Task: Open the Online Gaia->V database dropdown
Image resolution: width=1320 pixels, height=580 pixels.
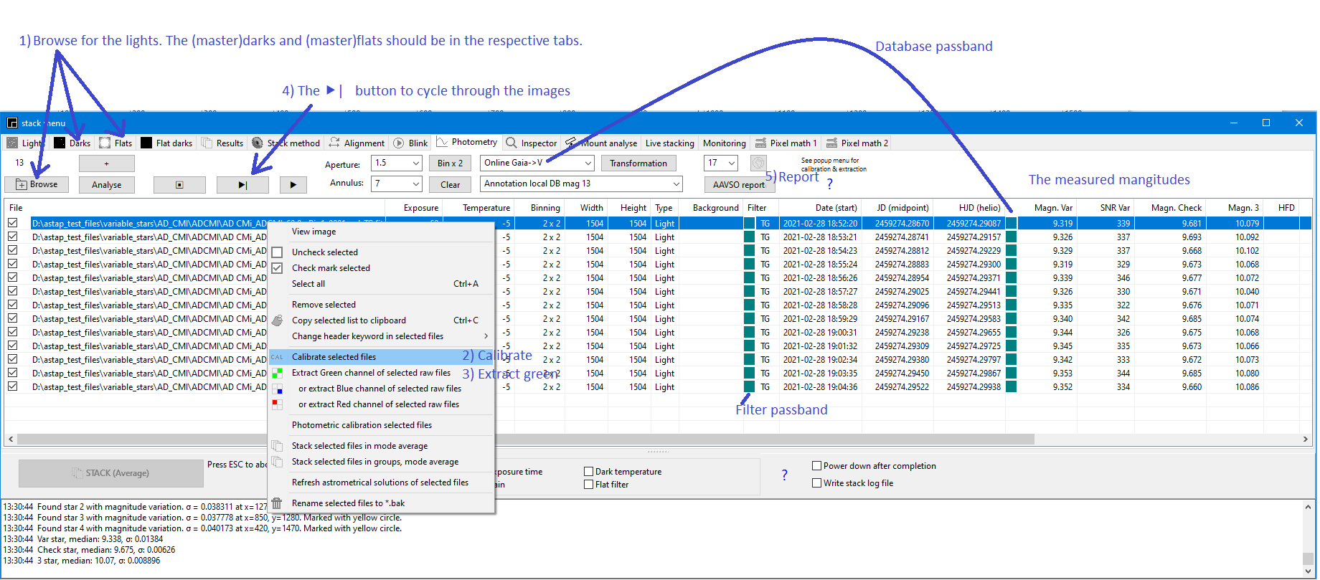Action: [588, 163]
